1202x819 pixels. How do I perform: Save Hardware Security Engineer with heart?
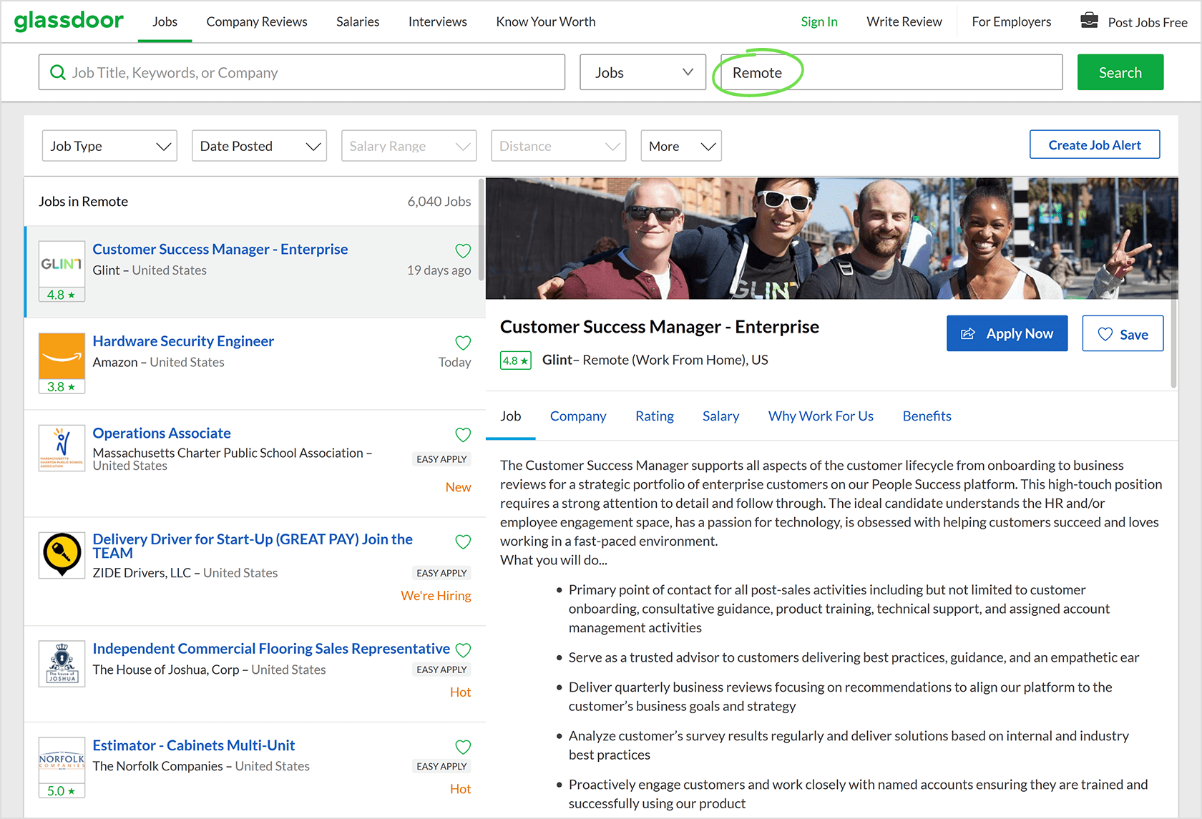coord(463,343)
